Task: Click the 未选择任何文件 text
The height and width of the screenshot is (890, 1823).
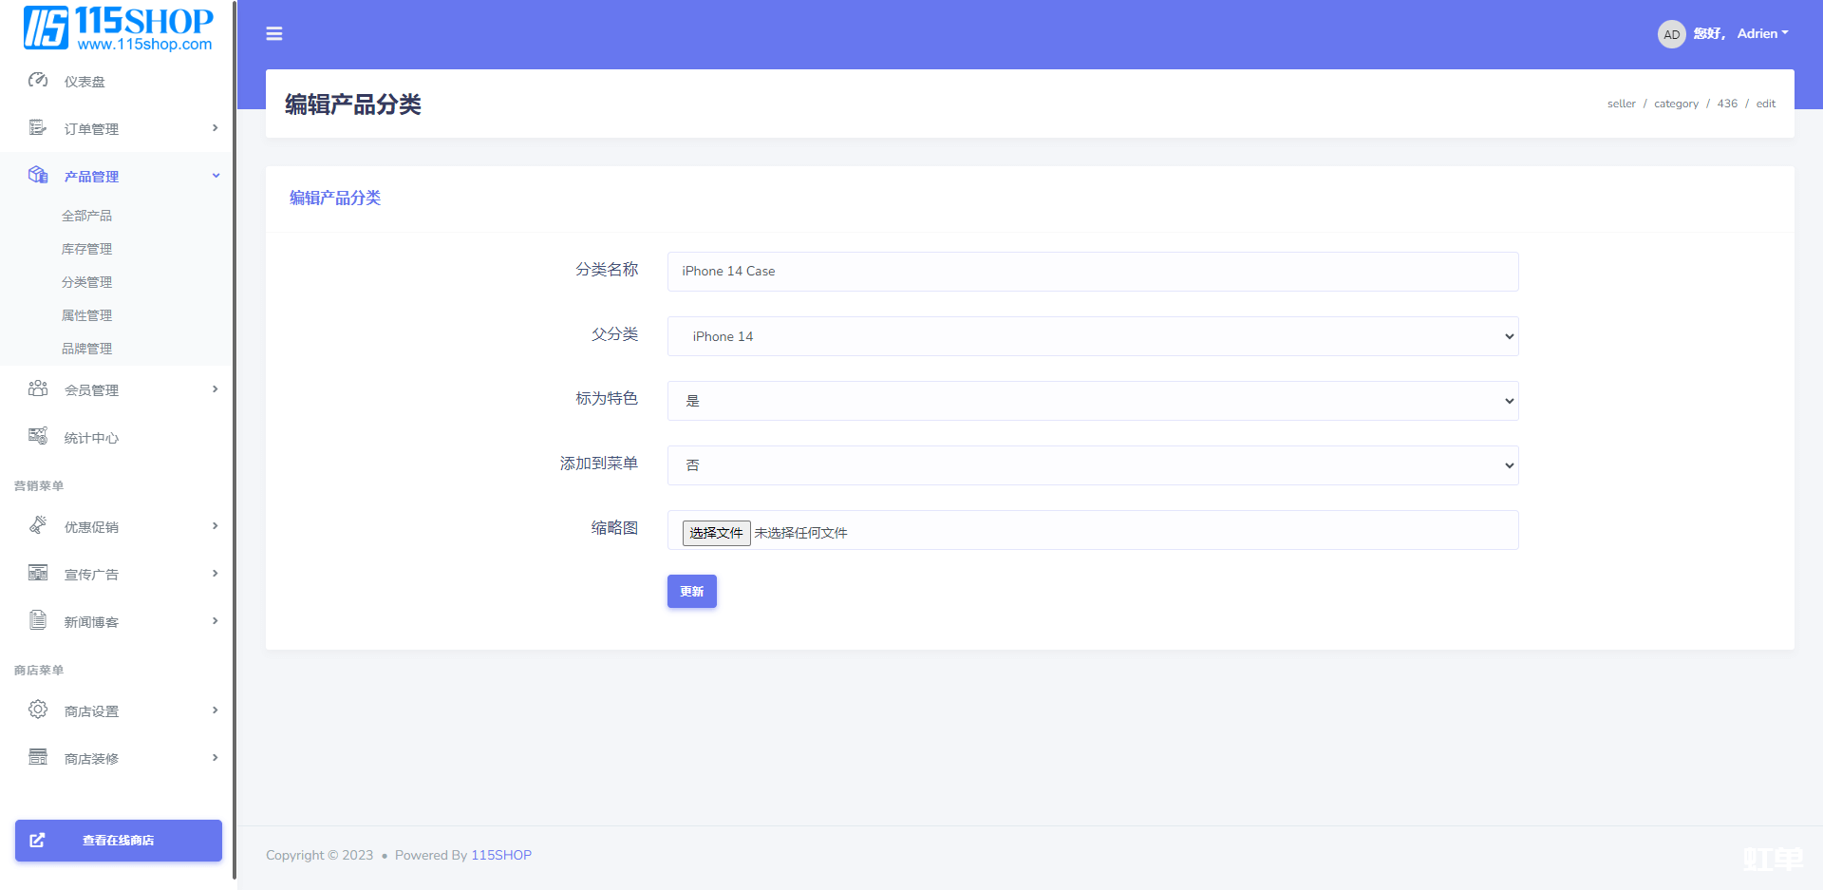Action: (801, 533)
